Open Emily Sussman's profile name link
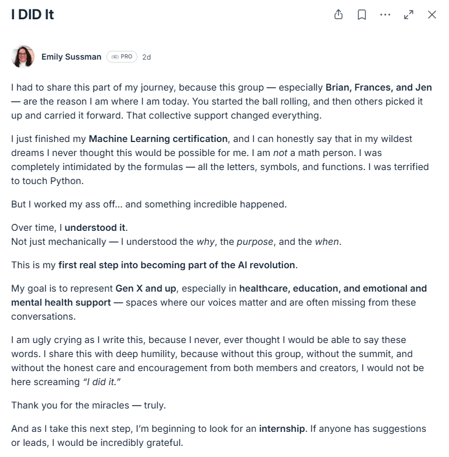Image resolution: width=449 pixels, height=457 pixels. [x=71, y=57]
